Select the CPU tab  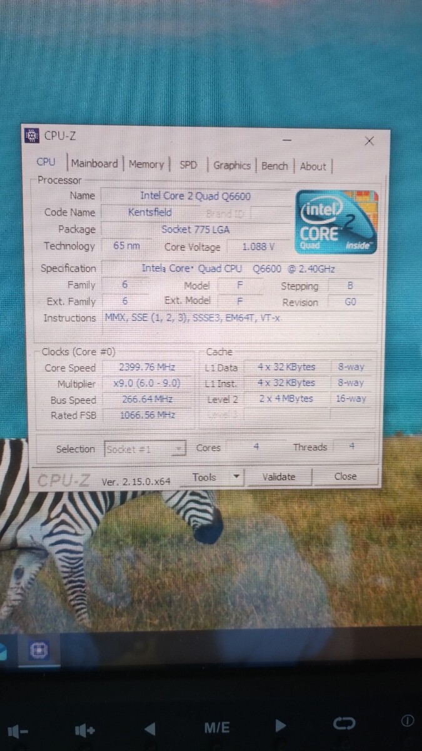[x=46, y=162]
